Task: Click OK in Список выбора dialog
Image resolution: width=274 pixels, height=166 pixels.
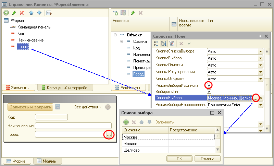Action: pos(179,158)
